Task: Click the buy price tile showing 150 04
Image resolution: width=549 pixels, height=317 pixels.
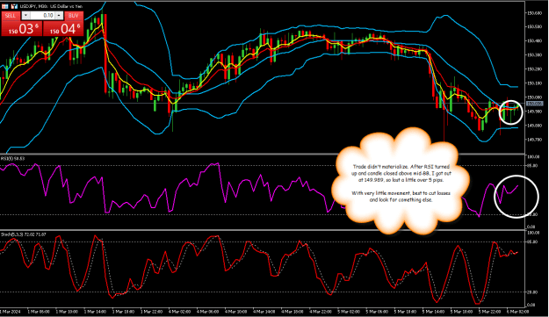Action: (x=63, y=29)
